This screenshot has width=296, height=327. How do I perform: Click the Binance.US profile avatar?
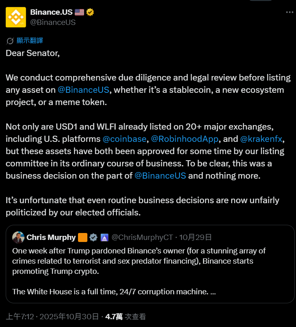coord(16,17)
